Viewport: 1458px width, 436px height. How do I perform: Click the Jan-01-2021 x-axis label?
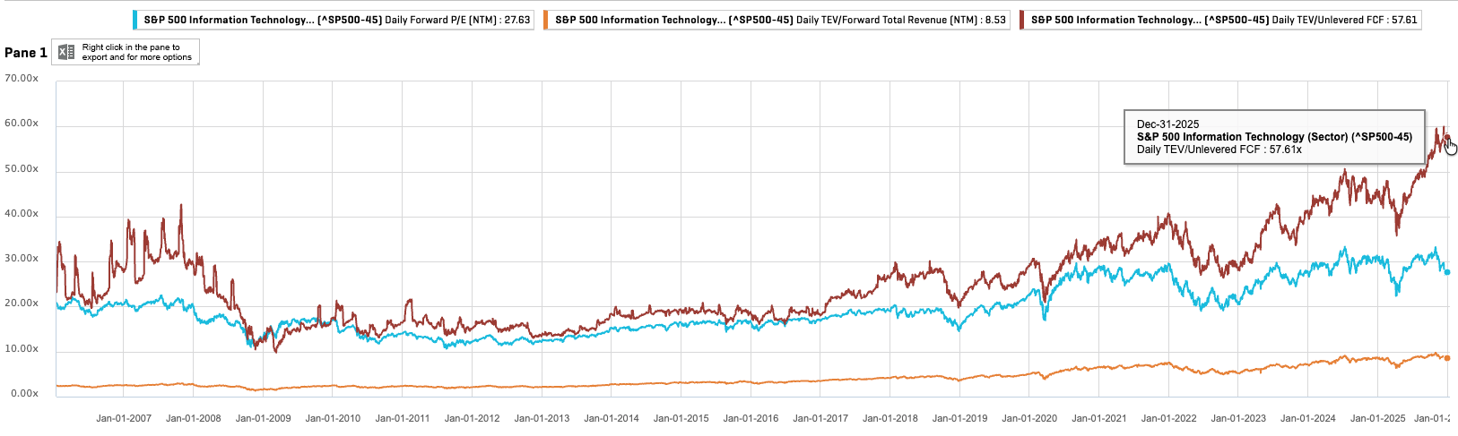(1099, 418)
